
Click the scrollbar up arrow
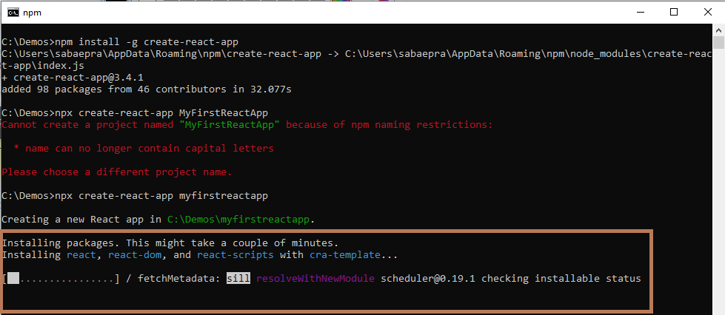point(720,30)
